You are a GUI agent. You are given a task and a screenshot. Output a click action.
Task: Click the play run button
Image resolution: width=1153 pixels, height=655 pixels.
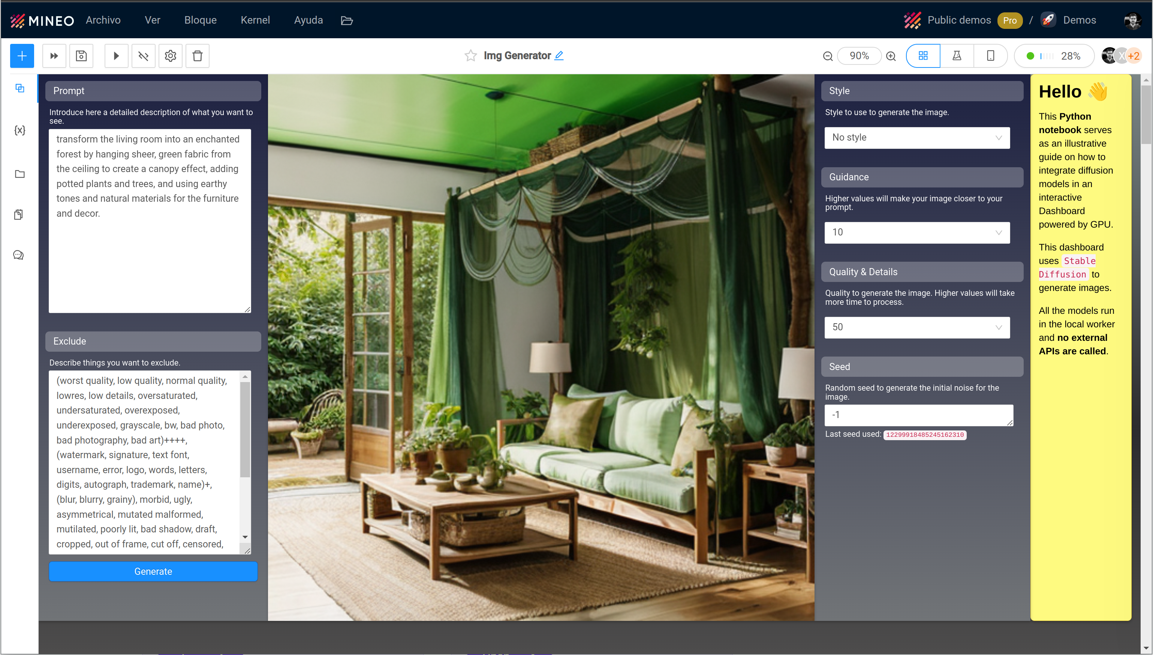116,56
